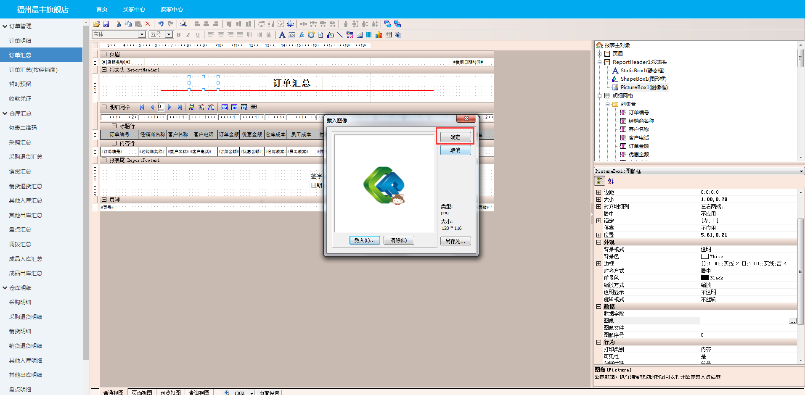Image resolution: width=805 pixels, height=395 pixels.
Task: Toggle bold formatting button
Action: click(x=179, y=35)
